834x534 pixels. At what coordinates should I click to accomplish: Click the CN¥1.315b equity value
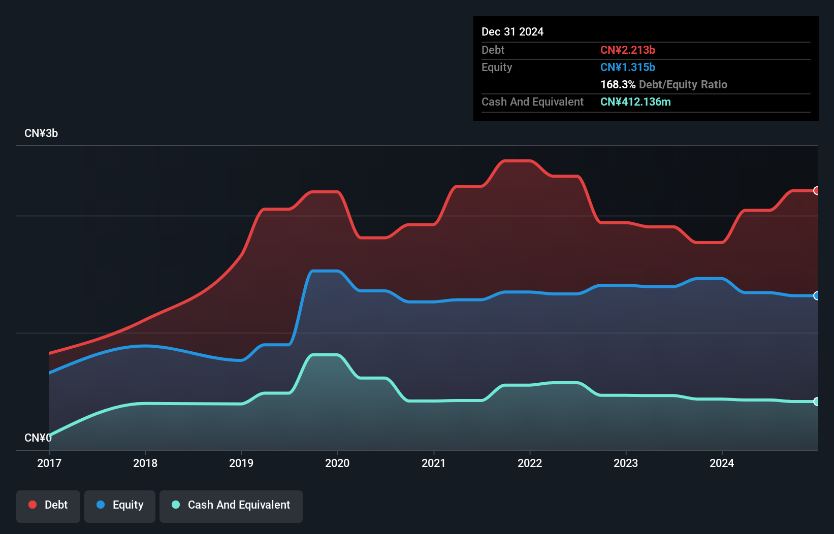tap(628, 68)
